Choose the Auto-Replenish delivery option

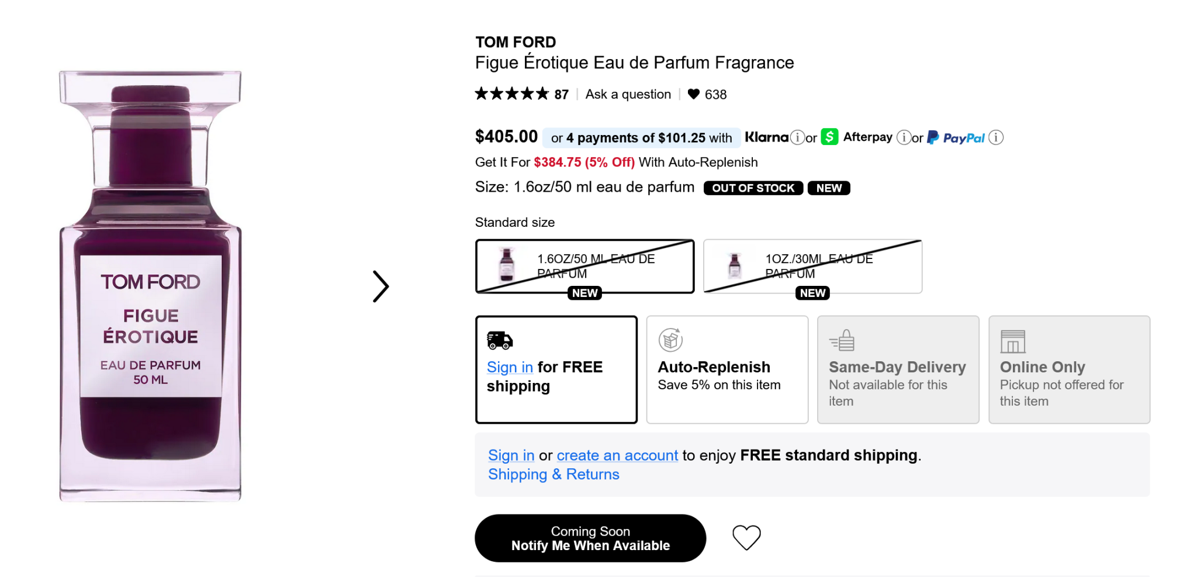(727, 369)
